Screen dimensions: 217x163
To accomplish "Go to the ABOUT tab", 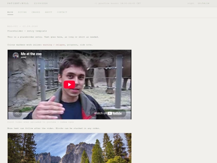I will point(49,12).
